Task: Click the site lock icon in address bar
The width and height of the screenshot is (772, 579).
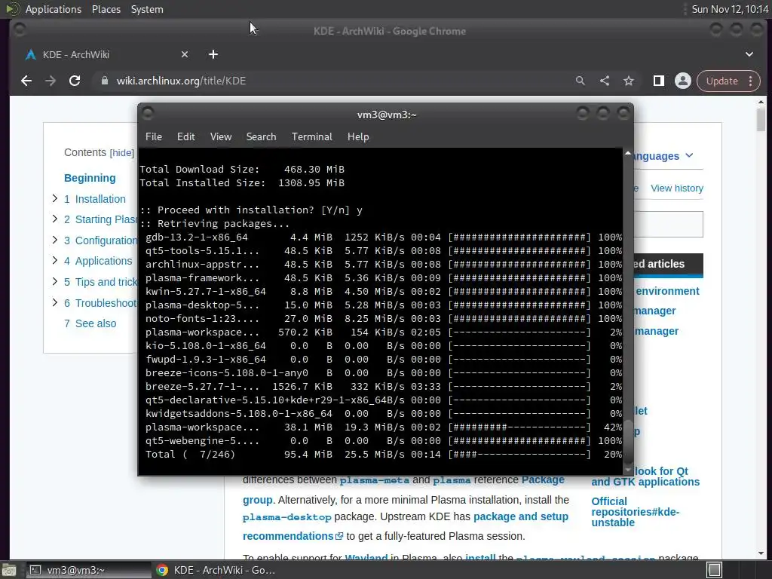Action: 104,81
